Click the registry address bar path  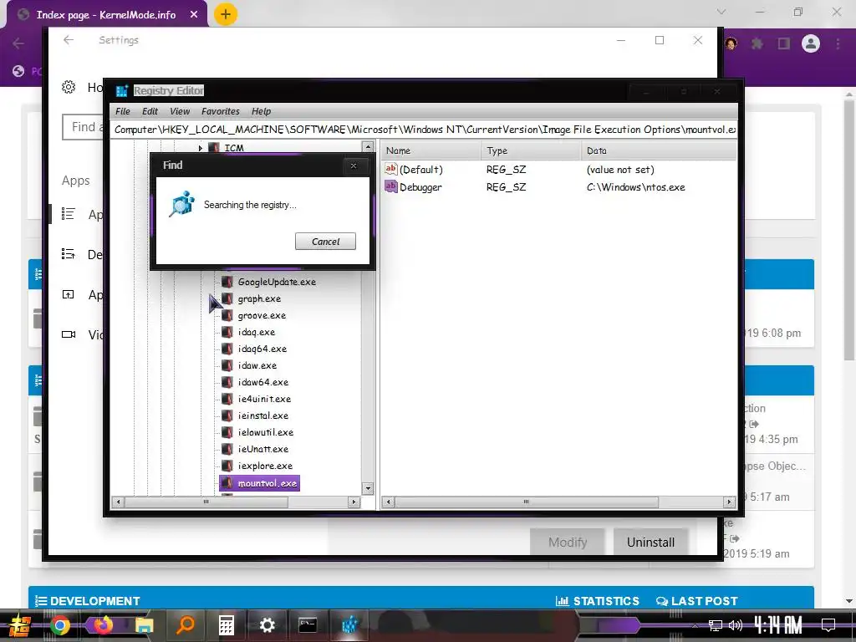[x=424, y=130]
